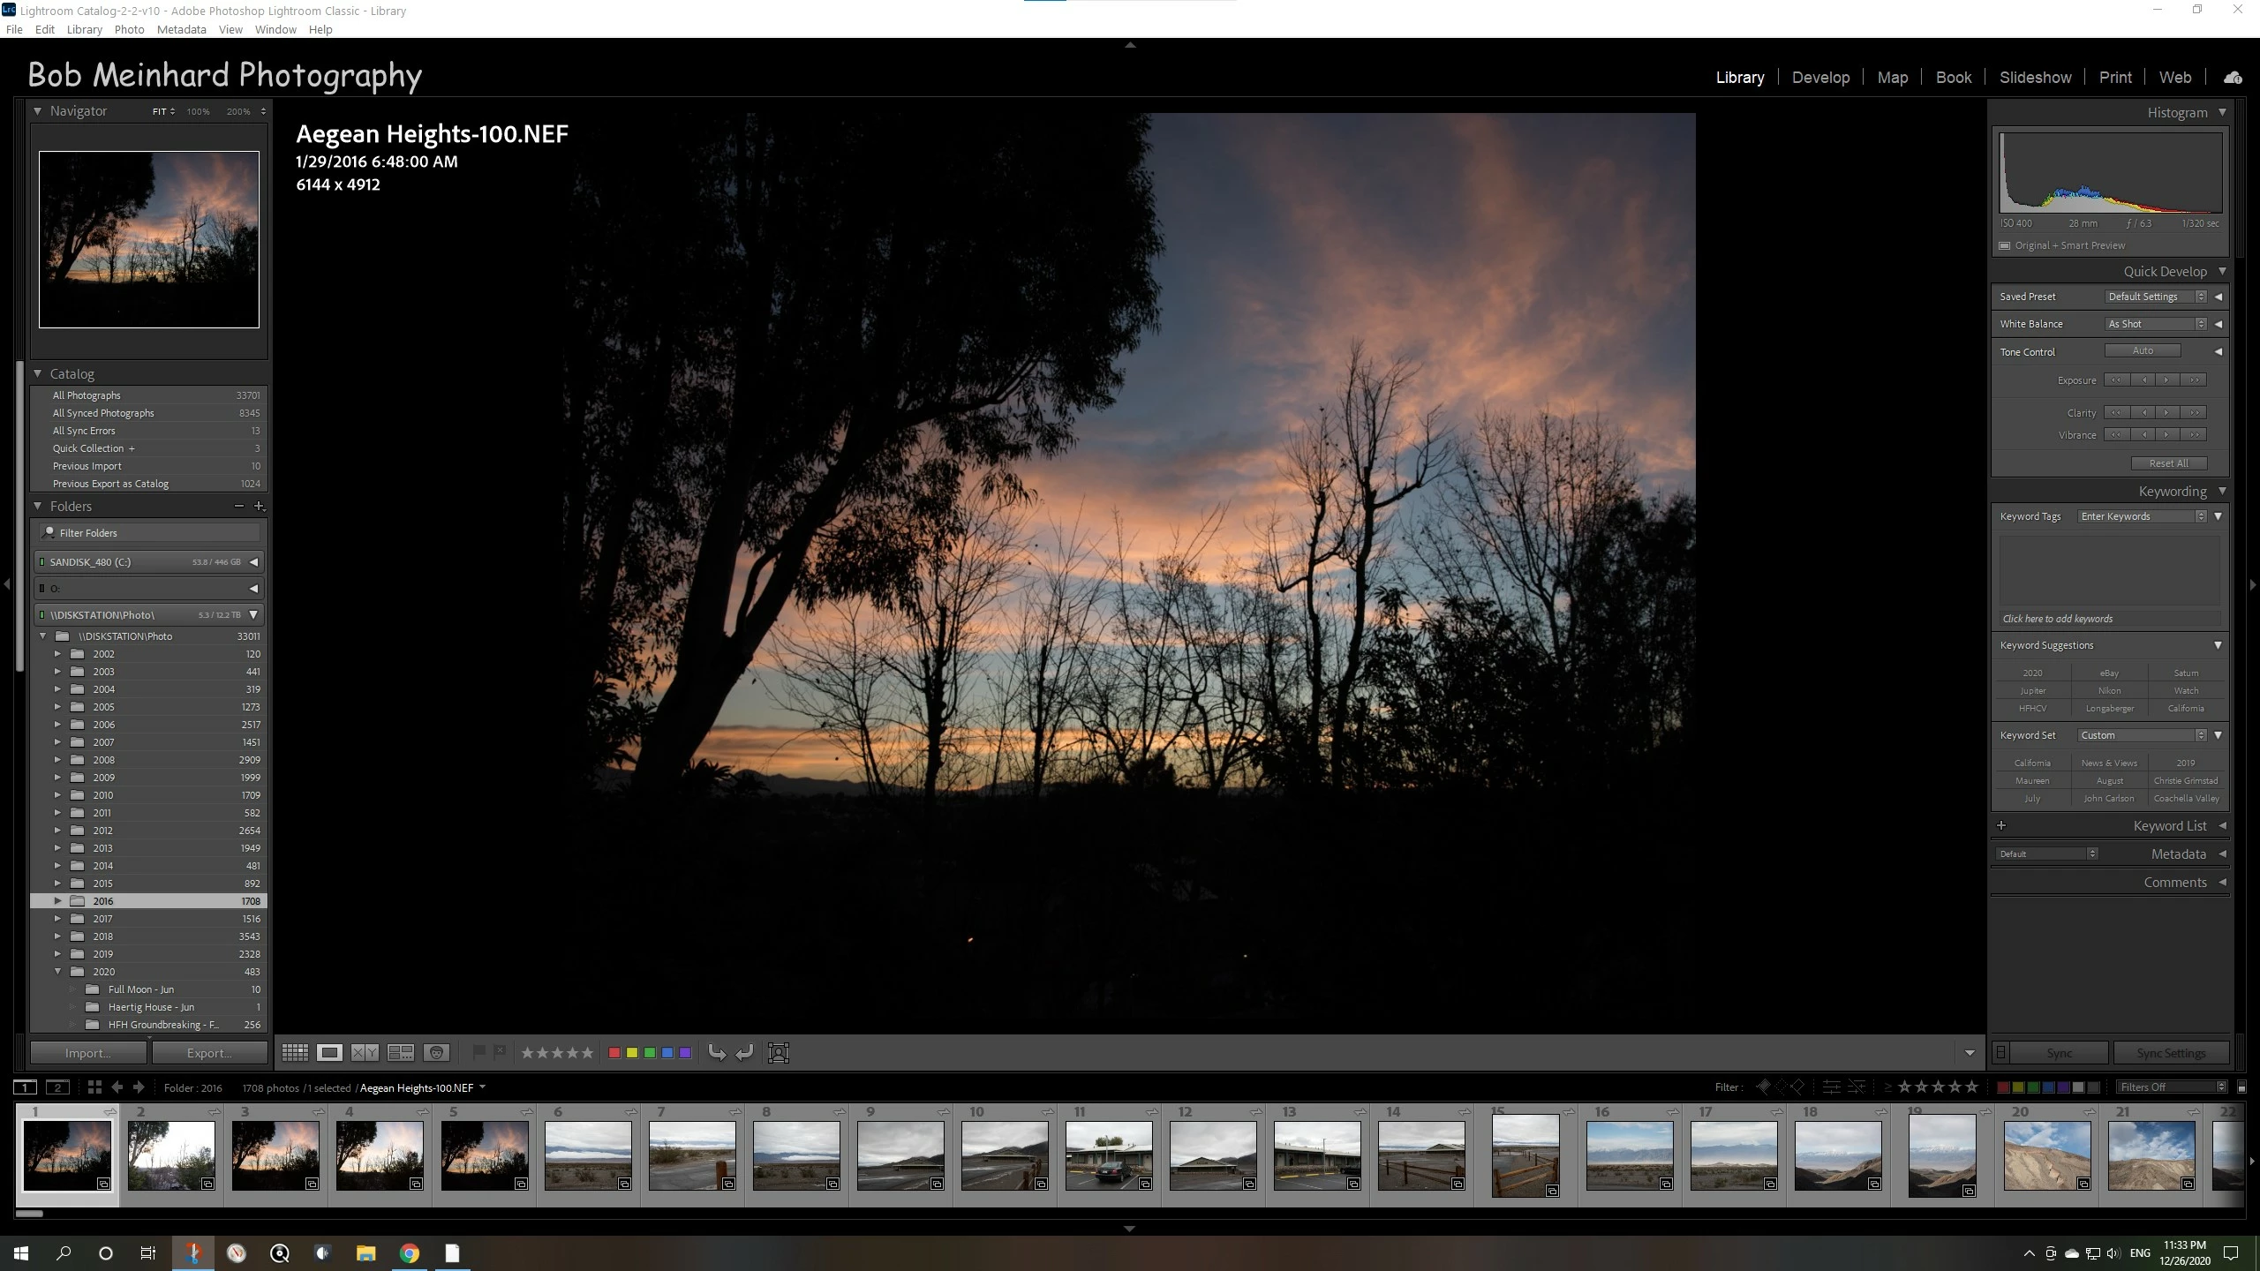Open the White Balance dropdown
The width and height of the screenshot is (2260, 1271).
click(x=2155, y=324)
